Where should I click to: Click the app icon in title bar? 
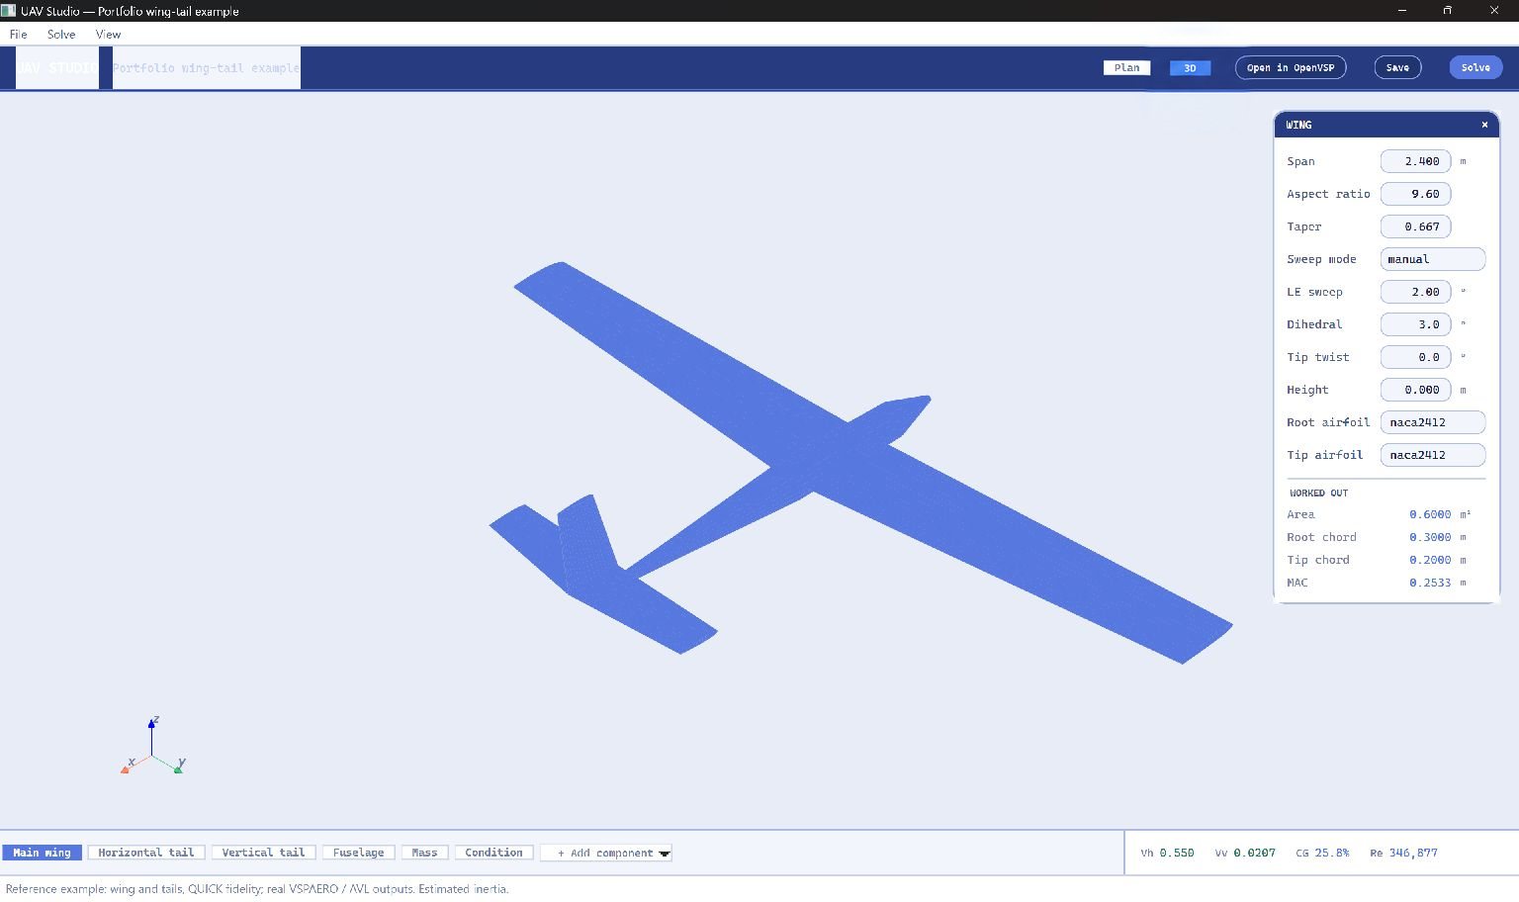pos(9,11)
